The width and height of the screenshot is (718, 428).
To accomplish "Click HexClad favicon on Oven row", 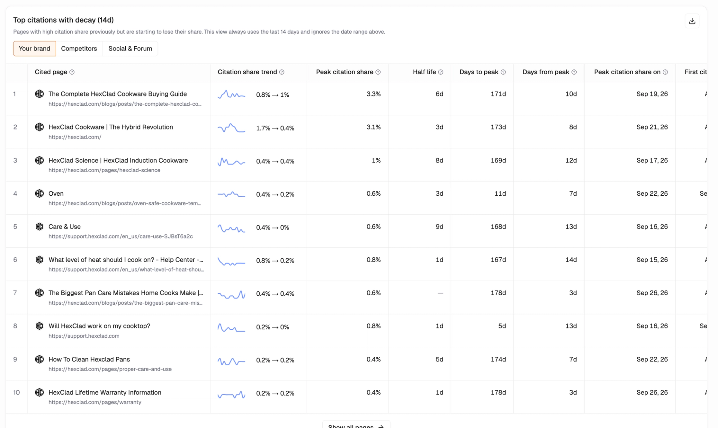I will [39, 193].
